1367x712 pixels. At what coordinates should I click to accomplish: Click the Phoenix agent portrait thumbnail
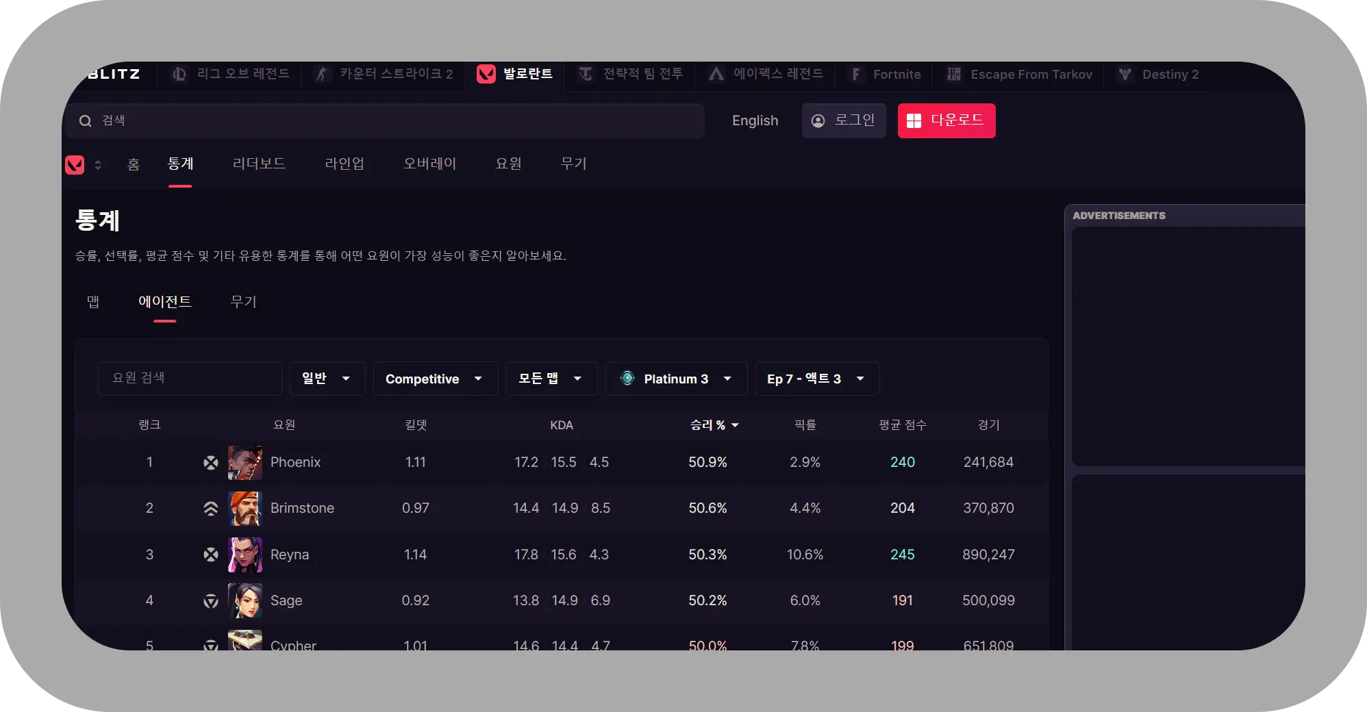coord(244,462)
